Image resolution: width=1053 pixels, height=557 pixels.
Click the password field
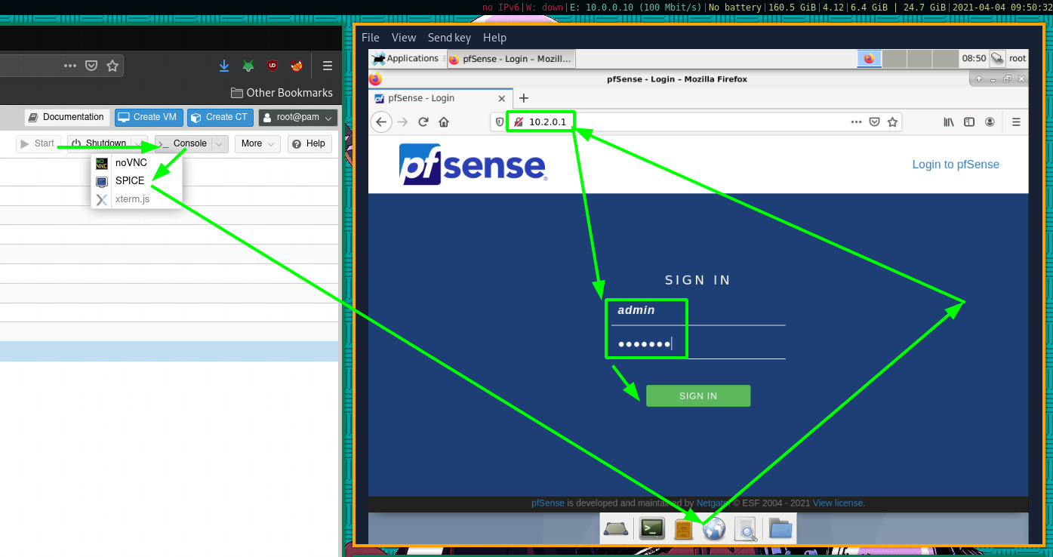pyautogui.click(x=698, y=345)
